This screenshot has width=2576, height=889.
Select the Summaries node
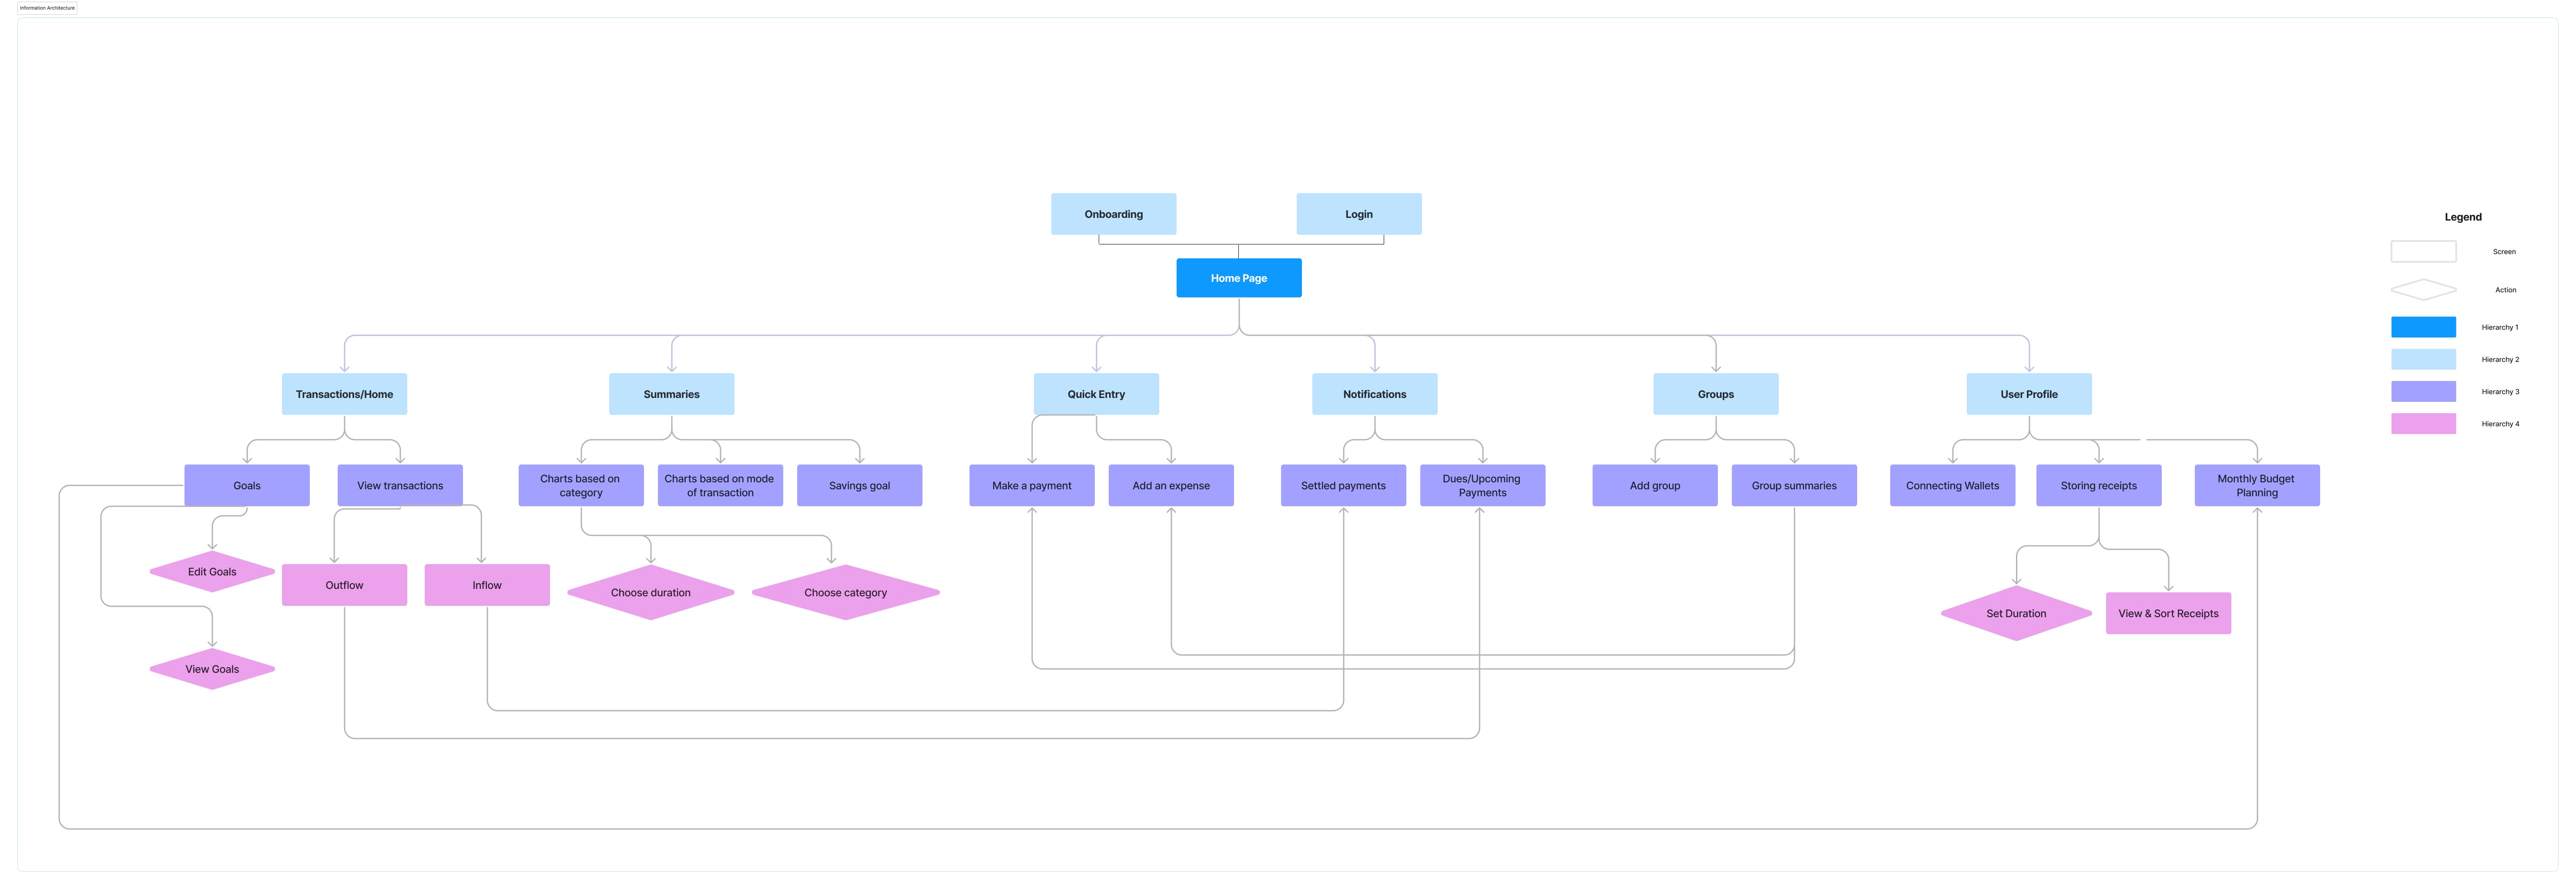[x=671, y=394]
